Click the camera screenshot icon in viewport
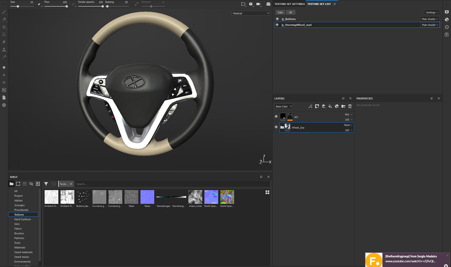451x267 pixels. (x=268, y=4)
